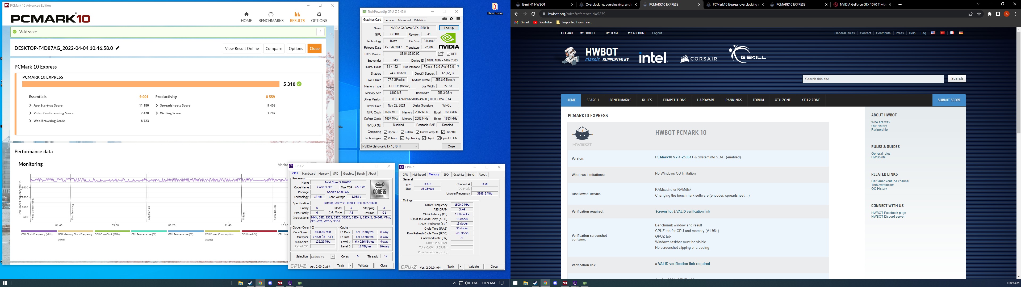Edit result name with pencil icon
Screen dimensions: 1021x287
[x=117, y=48]
